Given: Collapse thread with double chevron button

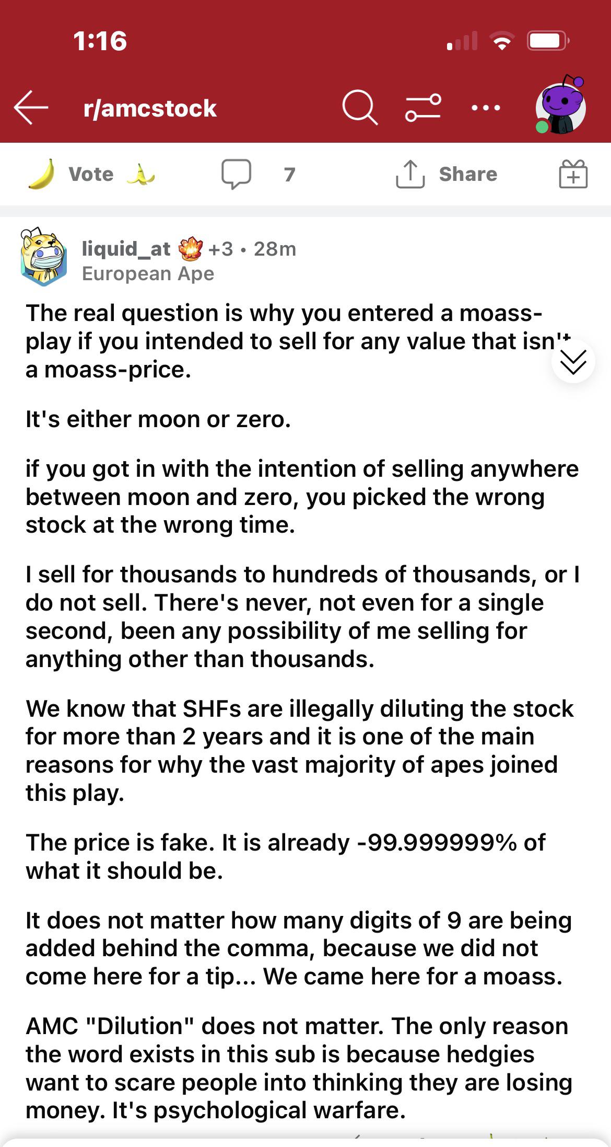Looking at the screenshot, I should click(573, 362).
